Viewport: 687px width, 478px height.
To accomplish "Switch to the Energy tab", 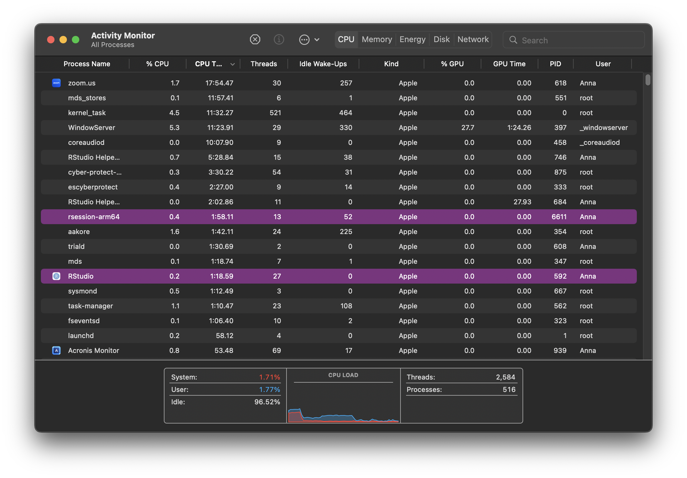I will click(x=412, y=40).
